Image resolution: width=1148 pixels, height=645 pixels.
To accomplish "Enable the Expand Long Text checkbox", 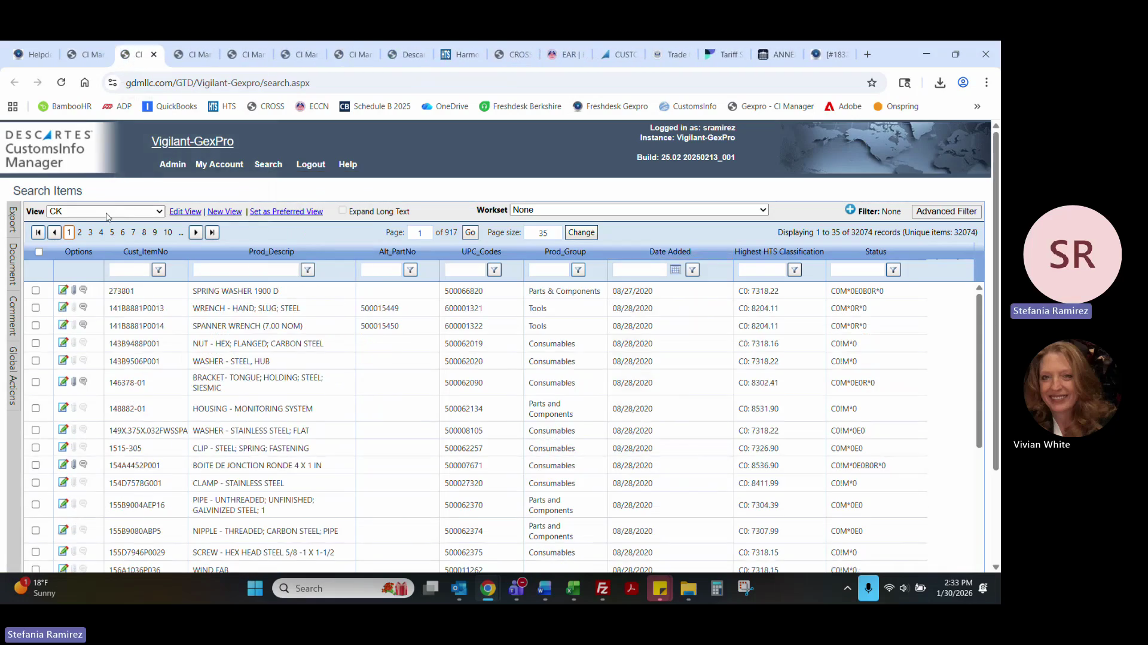I will [342, 210].
